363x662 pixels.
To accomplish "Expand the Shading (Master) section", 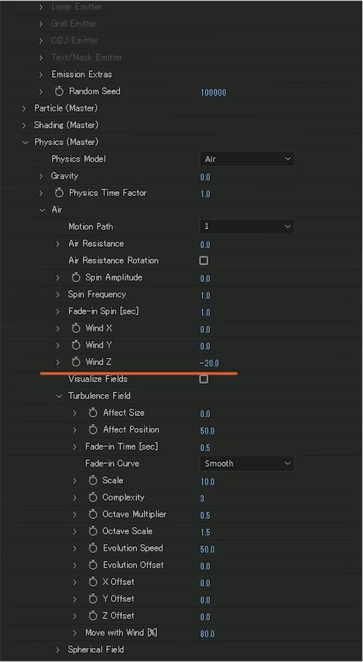I will click(x=25, y=126).
